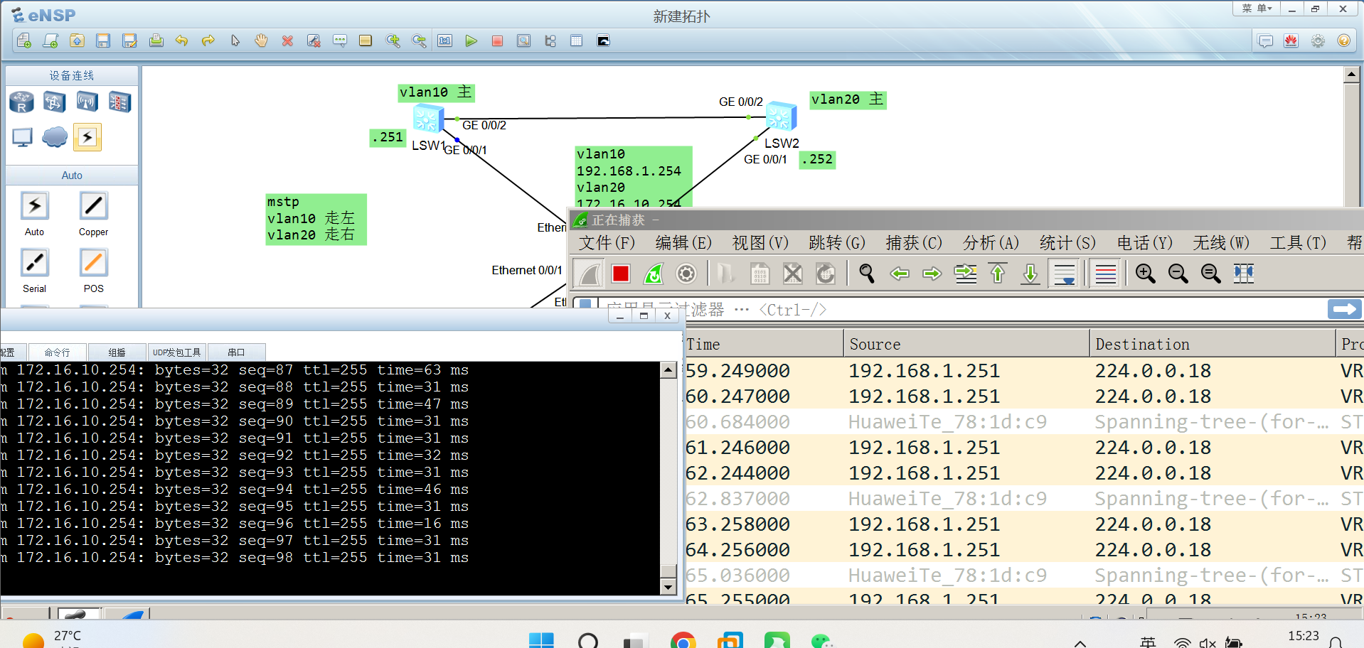
Task: Jump to first packet up arrow
Action: pyautogui.click(x=998, y=274)
